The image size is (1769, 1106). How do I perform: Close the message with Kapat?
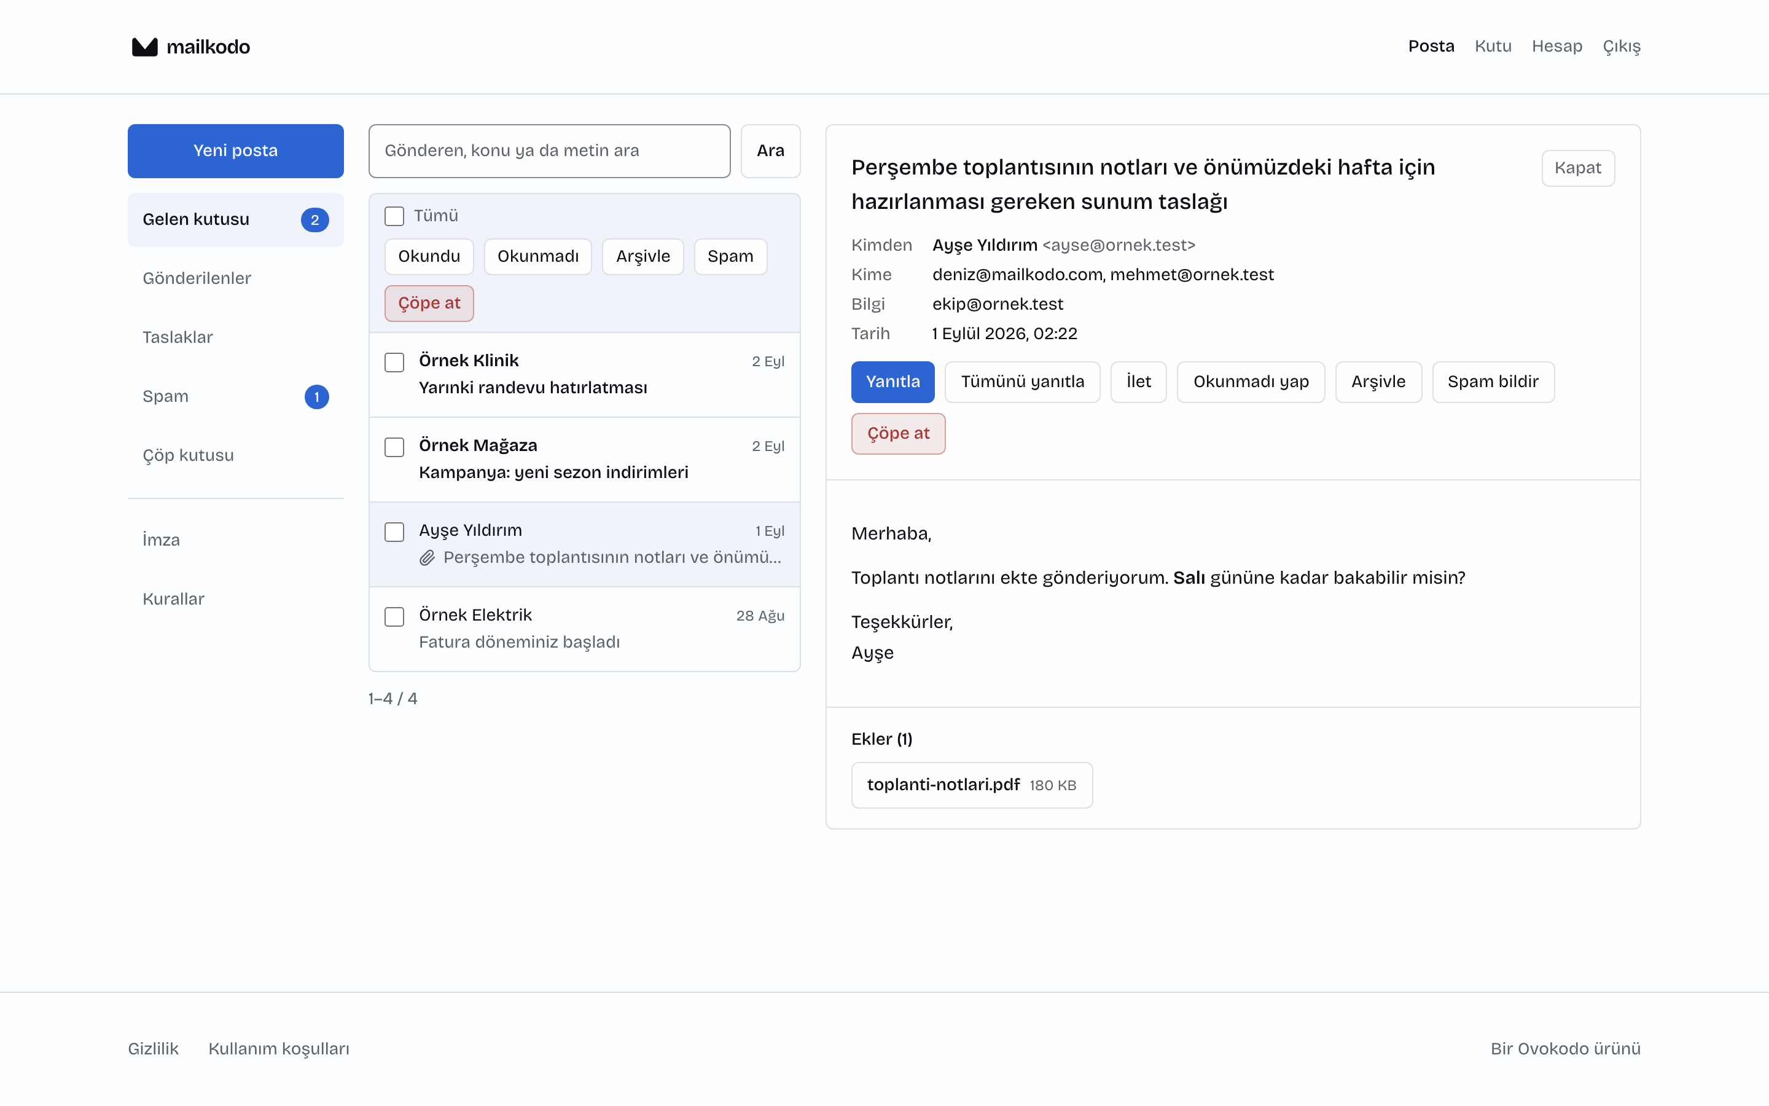tap(1578, 168)
